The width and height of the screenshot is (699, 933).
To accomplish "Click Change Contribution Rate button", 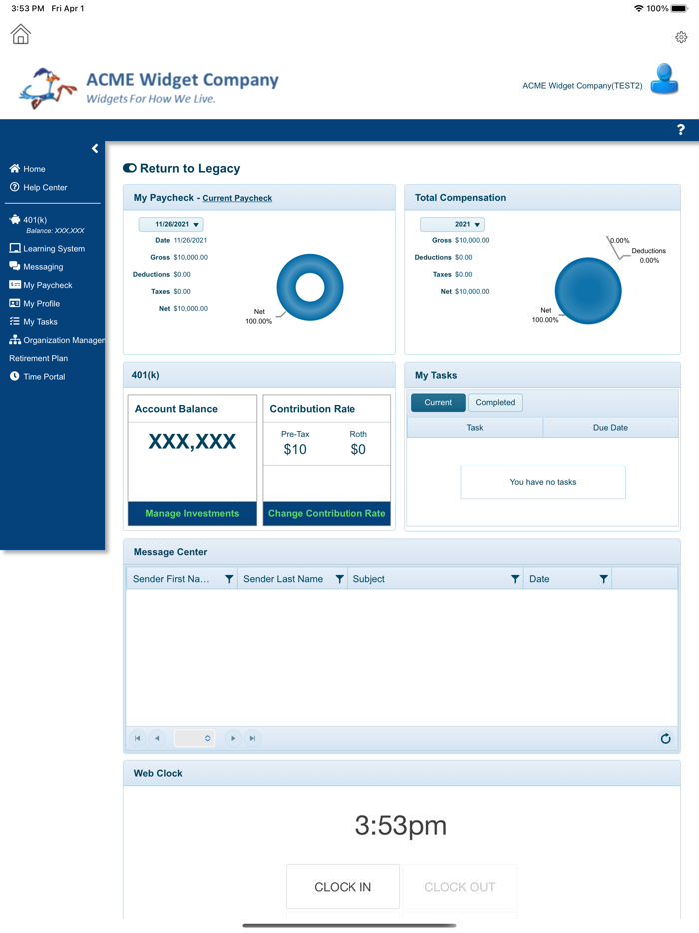I will click(x=327, y=514).
